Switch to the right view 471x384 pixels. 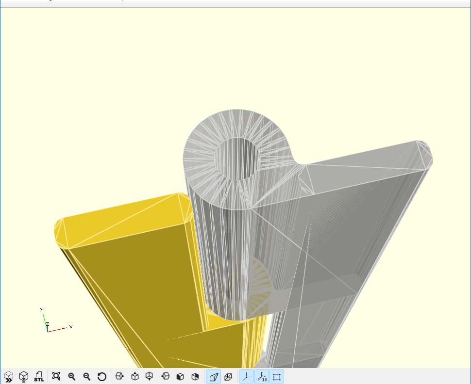(x=119, y=376)
